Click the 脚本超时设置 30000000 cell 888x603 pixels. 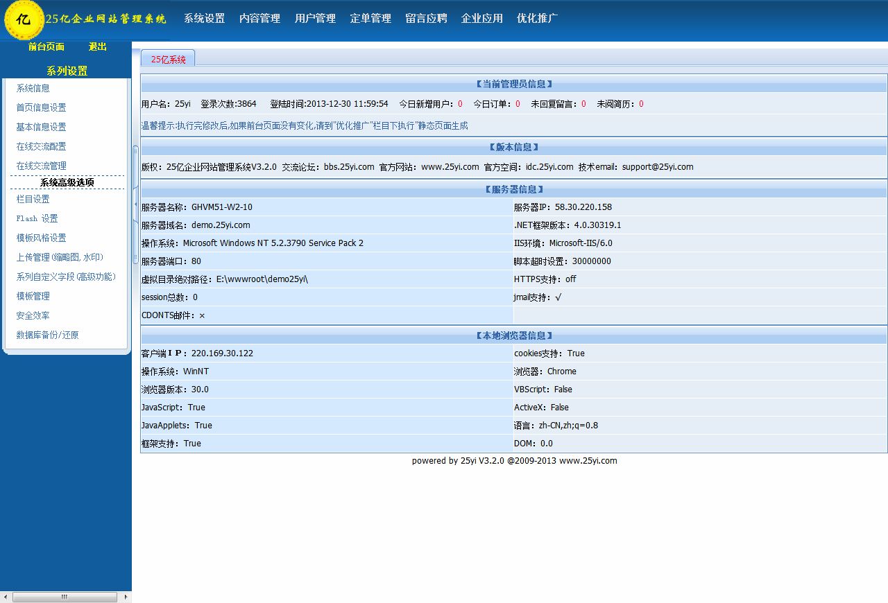700,261
